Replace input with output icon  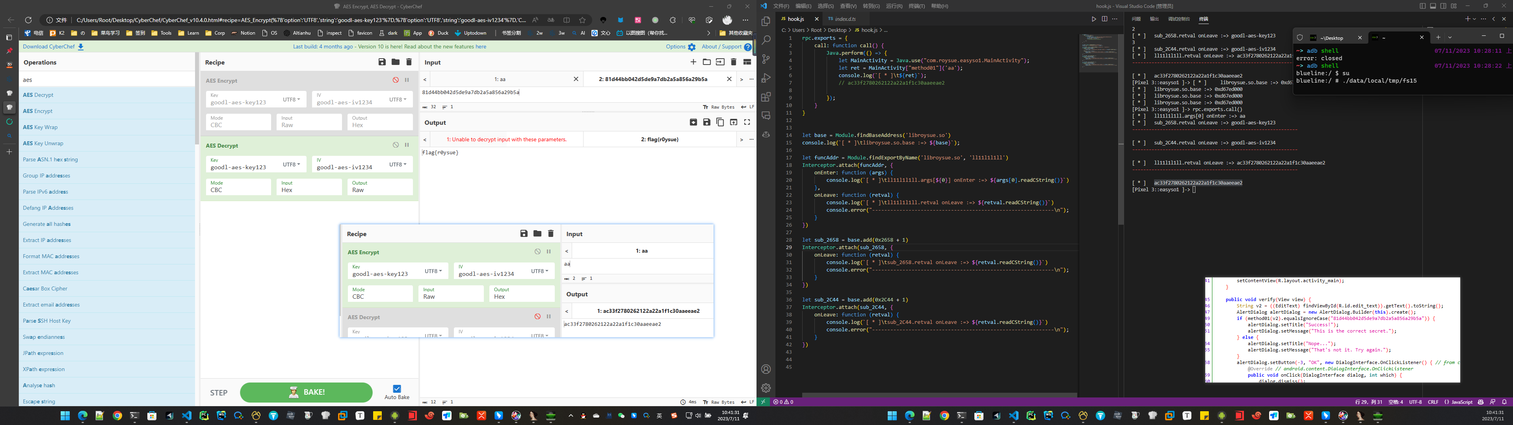(734, 122)
